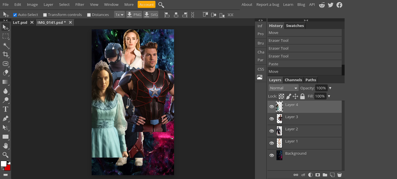Open the CSS side panel
The width and height of the screenshot is (397, 179).
261,69
